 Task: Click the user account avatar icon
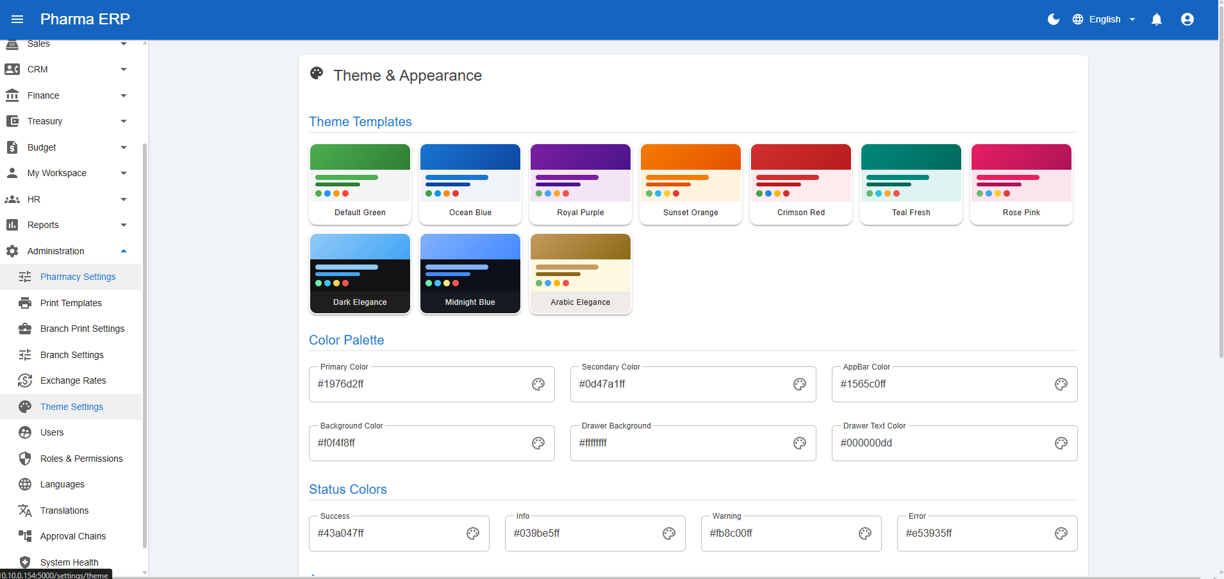click(x=1187, y=19)
